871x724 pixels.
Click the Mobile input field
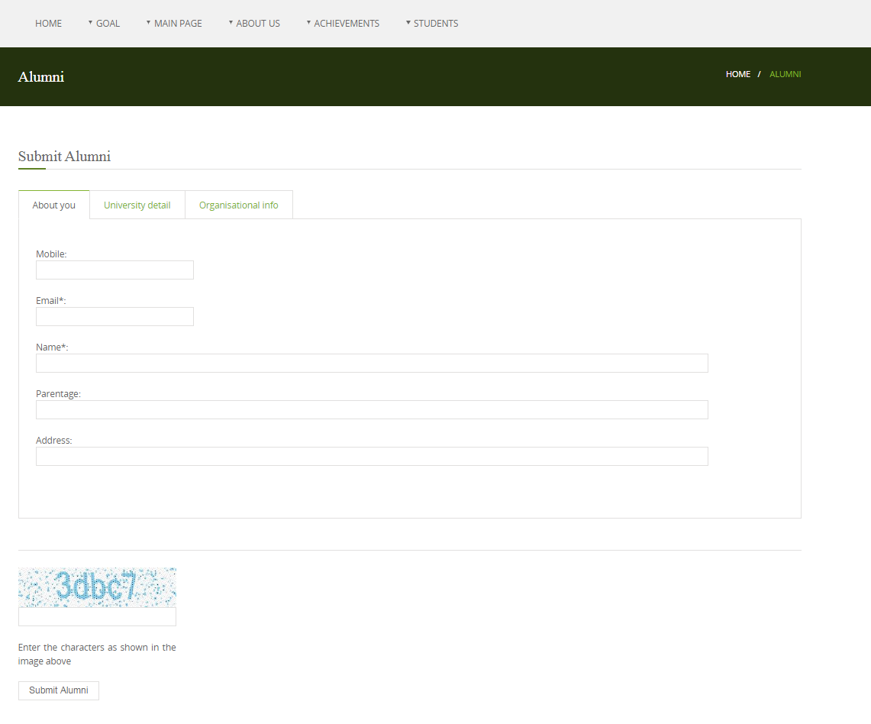click(115, 270)
